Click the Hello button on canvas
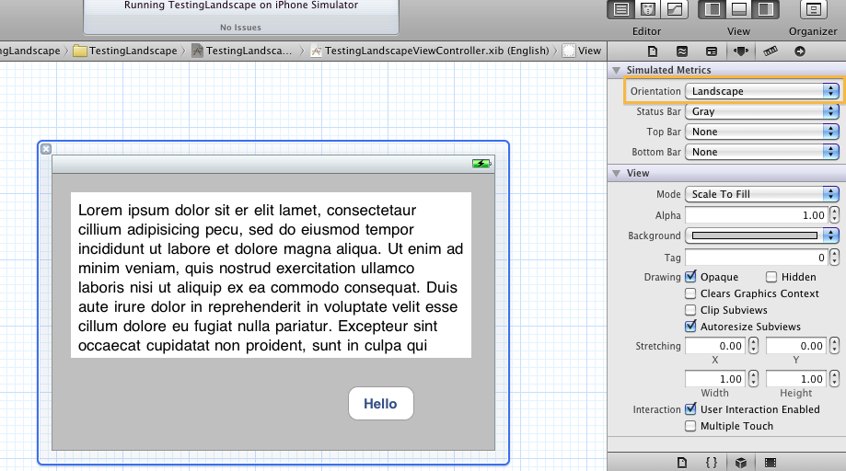 pos(381,404)
